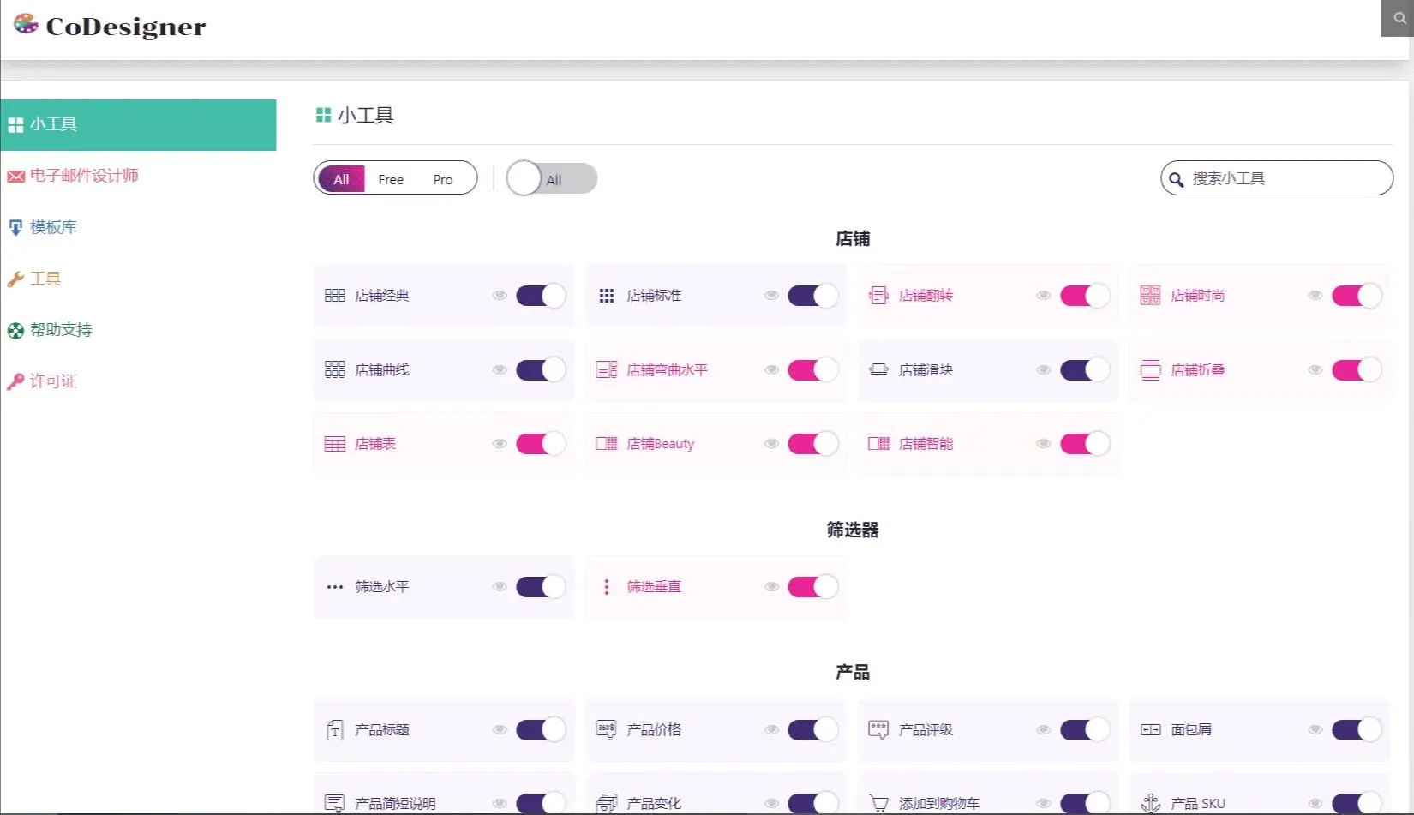Click the 产品简短说明 widget icon
This screenshot has height=815, width=1414.
334,804
